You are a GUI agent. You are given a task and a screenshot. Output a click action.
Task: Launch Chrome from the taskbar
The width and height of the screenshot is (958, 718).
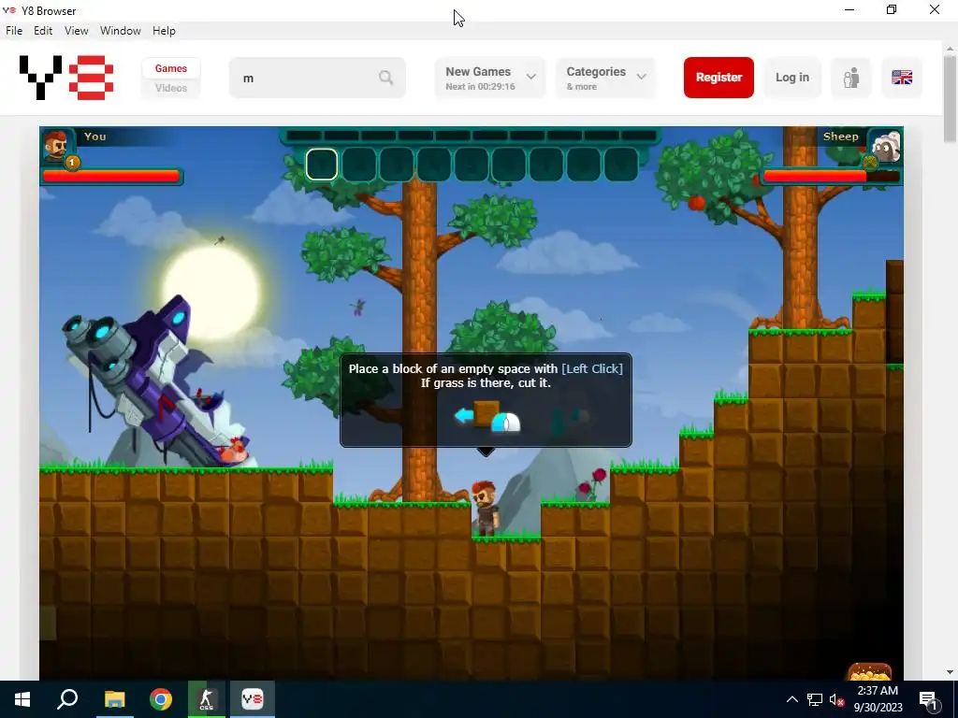coord(161,699)
